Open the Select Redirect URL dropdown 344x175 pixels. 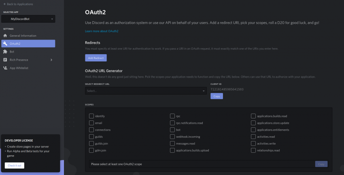(146, 91)
